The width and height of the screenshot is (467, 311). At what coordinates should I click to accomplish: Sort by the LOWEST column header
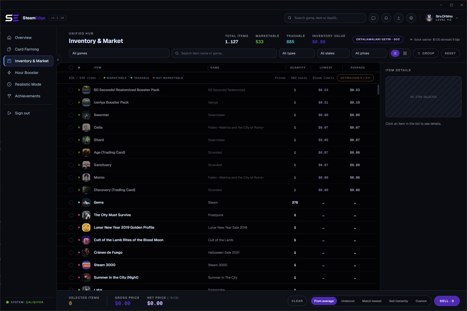pyautogui.click(x=326, y=68)
